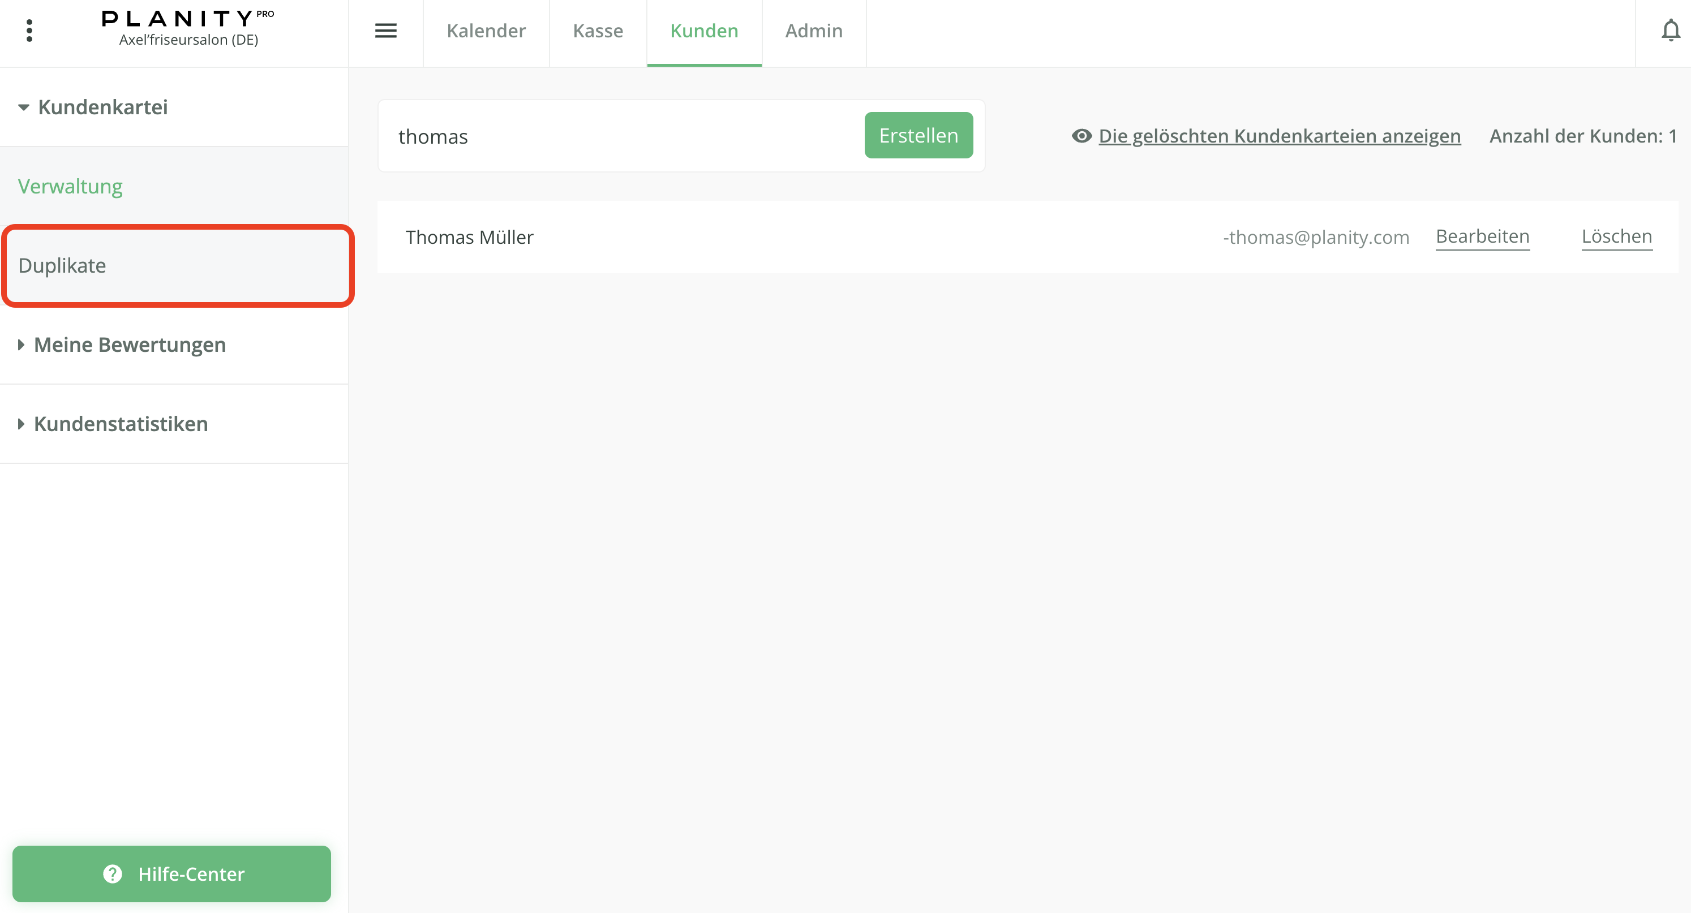Click the customer search field containing thomas
Image resolution: width=1691 pixels, height=913 pixels.
617,136
